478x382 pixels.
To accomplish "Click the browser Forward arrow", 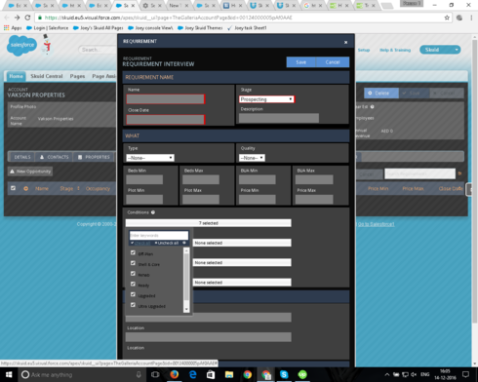I will point(17,18).
